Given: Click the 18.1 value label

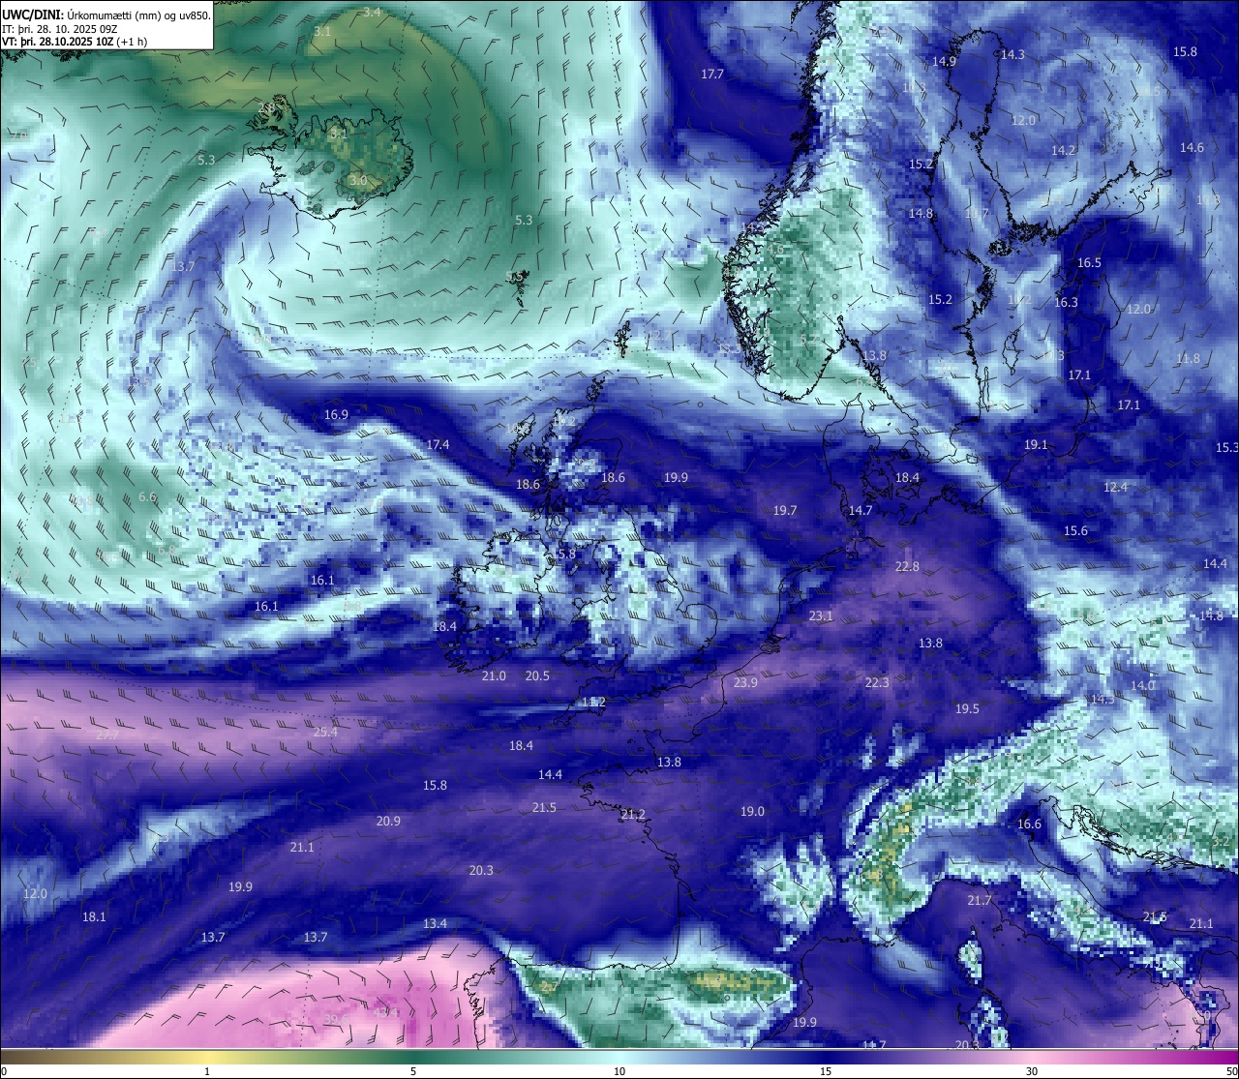Looking at the screenshot, I should pos(94,917).
